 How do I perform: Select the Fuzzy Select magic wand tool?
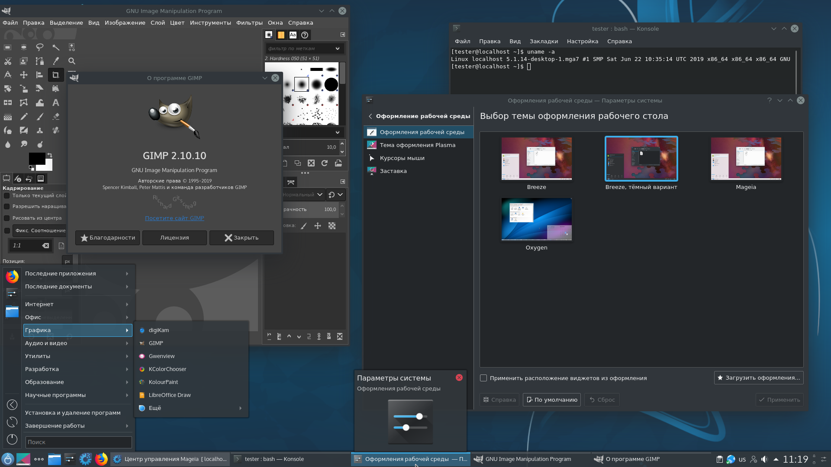(56, 47)
